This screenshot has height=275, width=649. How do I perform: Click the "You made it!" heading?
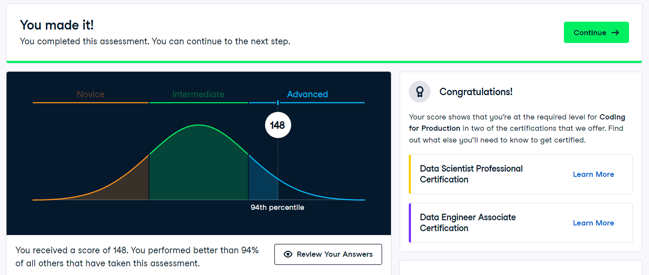coord(57,25)
